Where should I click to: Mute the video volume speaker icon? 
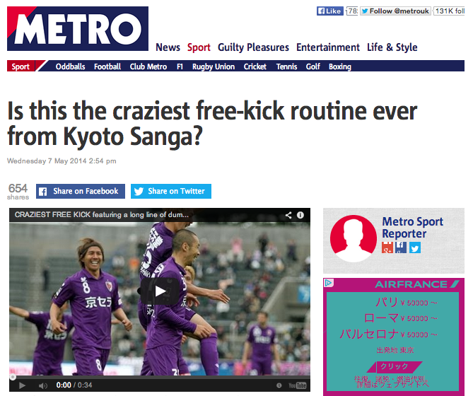click(x=43, y=385)
